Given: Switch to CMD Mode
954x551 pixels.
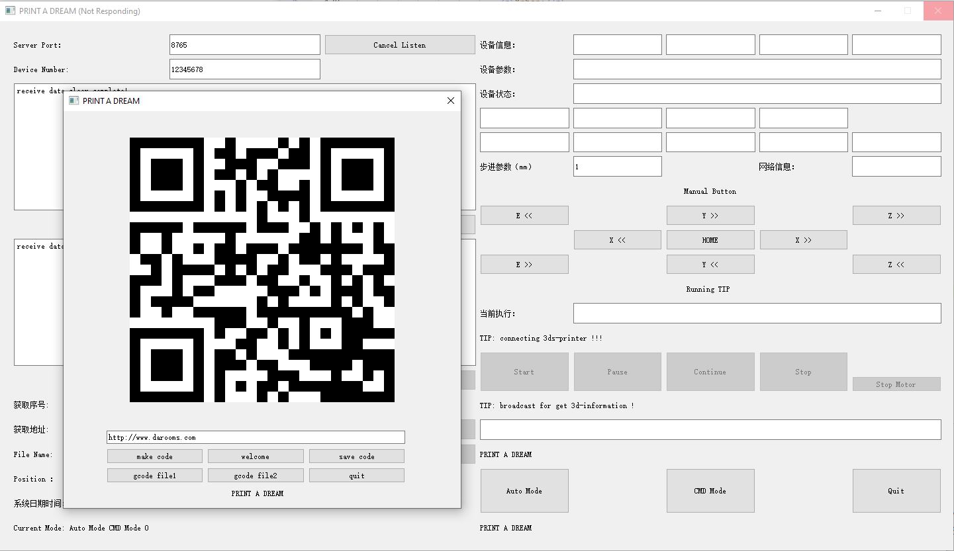Looking at the screenshot, I should click(x=710, y=491).
